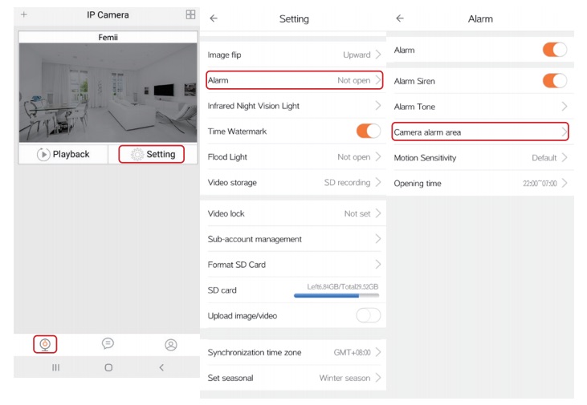587x405 pixels.
Task: Go back from the Alarm screen
Action: click(x=400, y=18)
